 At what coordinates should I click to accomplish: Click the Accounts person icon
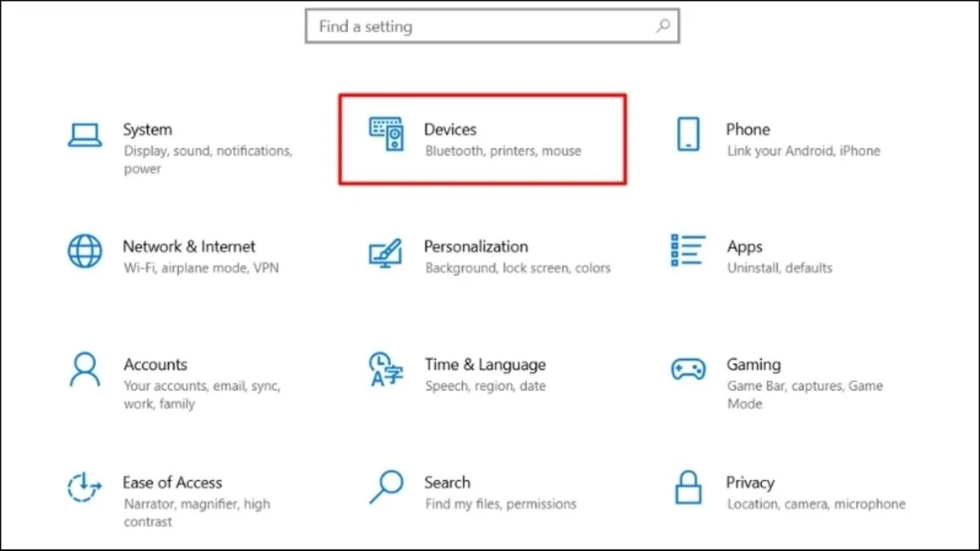click(85, 370)
